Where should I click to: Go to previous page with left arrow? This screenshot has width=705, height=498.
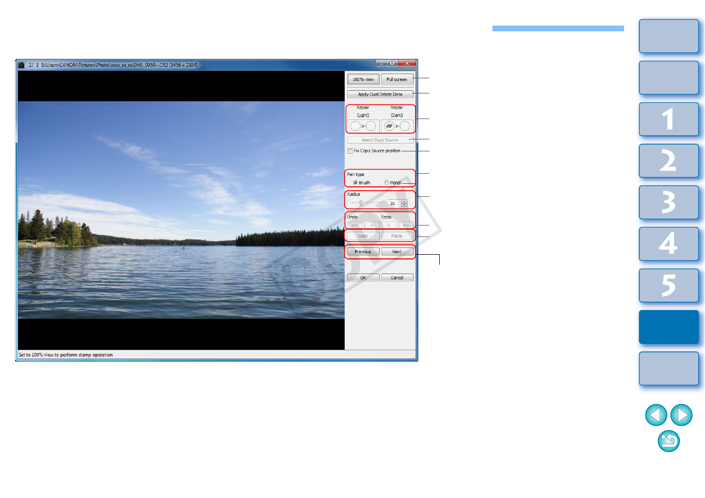[x=656, y=415]
